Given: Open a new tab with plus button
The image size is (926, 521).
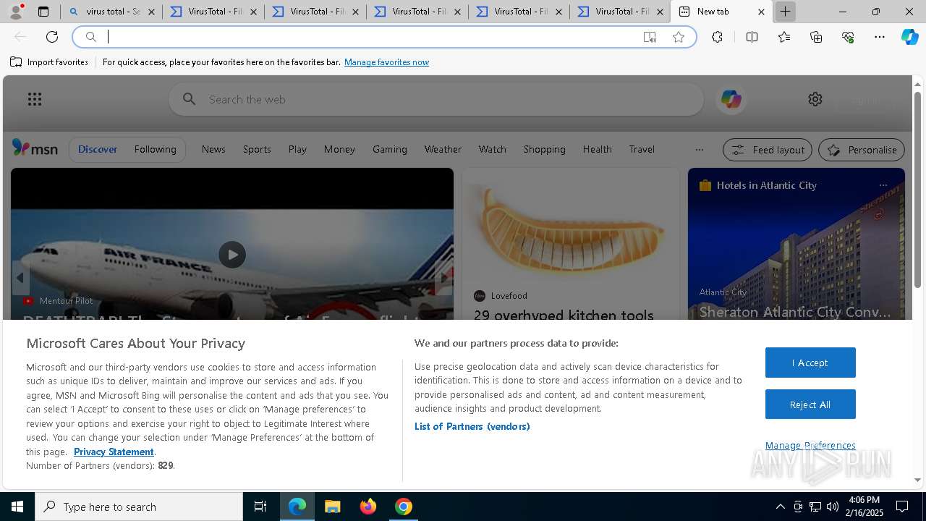Looking at the screenshot, I should pyautogui.click(x=785, y=12).
